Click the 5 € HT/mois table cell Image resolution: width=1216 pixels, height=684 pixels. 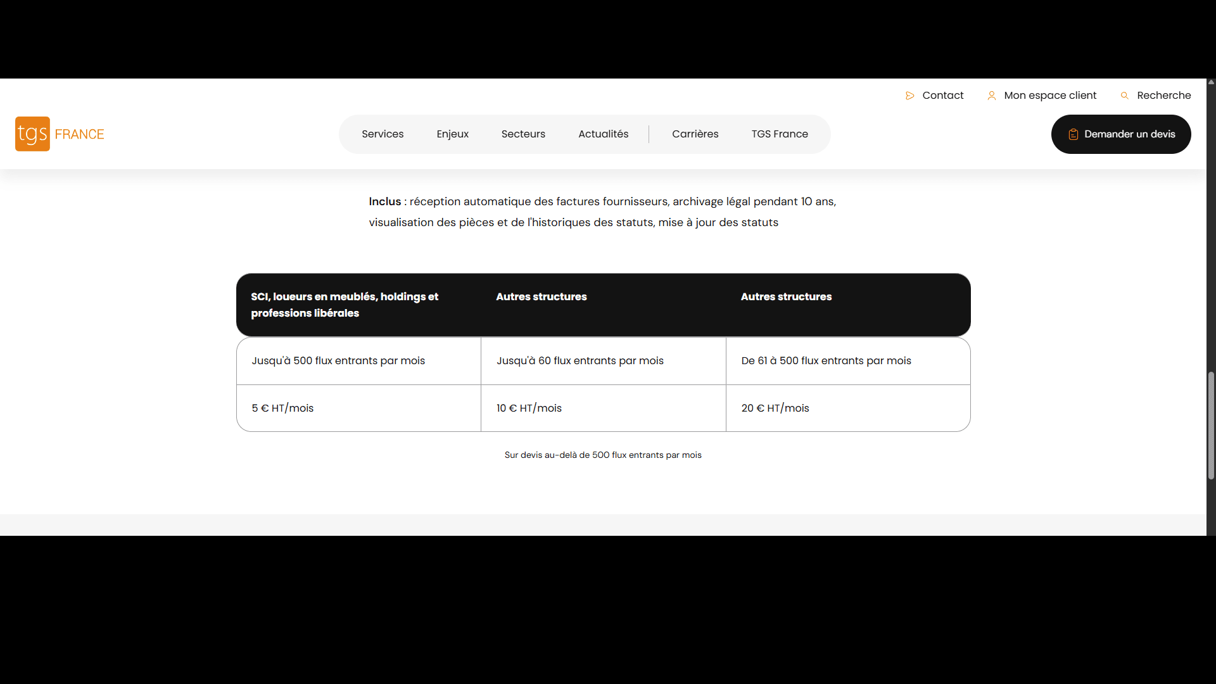click(358, 408)
